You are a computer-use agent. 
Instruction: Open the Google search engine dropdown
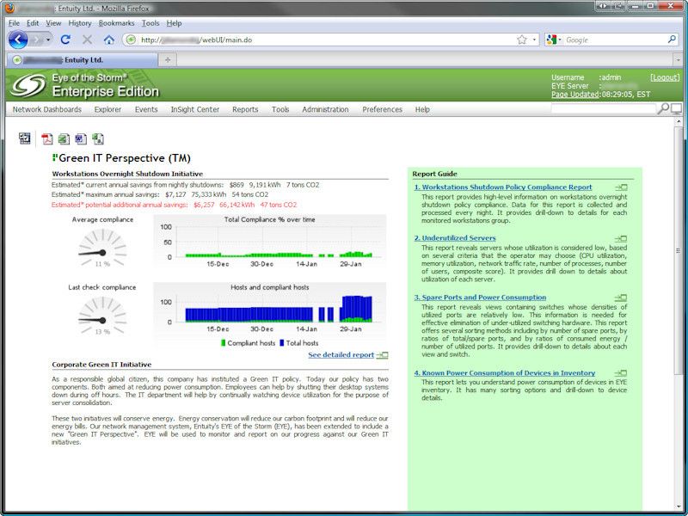(x=555, y=40)
